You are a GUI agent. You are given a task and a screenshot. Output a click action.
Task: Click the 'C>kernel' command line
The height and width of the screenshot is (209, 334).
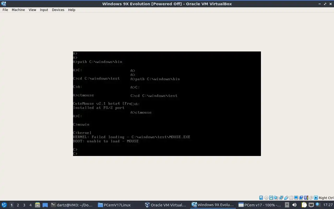coord(82,133)
